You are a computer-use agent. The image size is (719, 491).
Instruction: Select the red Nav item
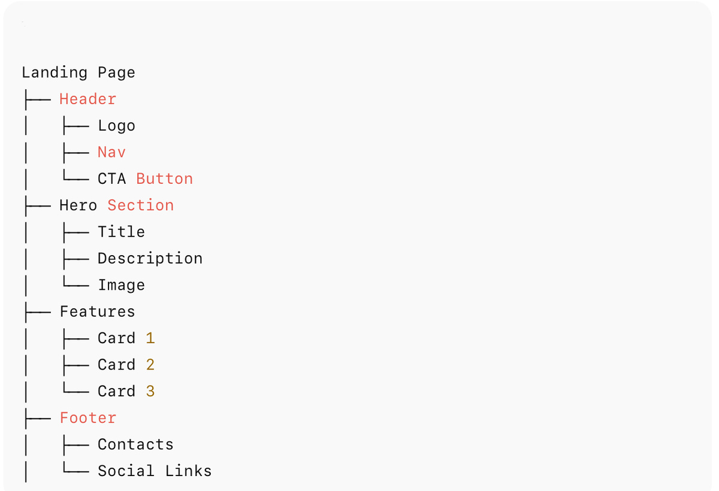[x=111, y=152]
